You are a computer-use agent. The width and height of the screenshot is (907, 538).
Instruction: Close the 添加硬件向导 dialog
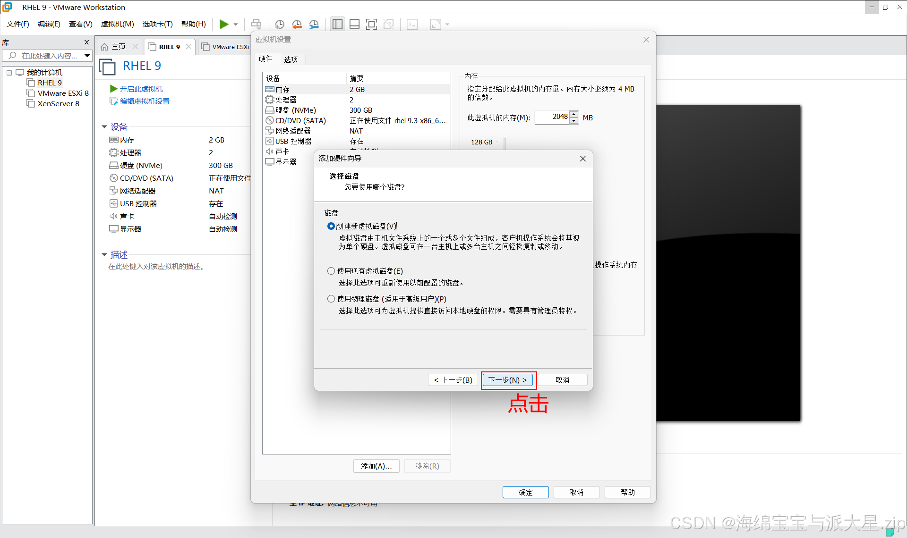point(583,159)
